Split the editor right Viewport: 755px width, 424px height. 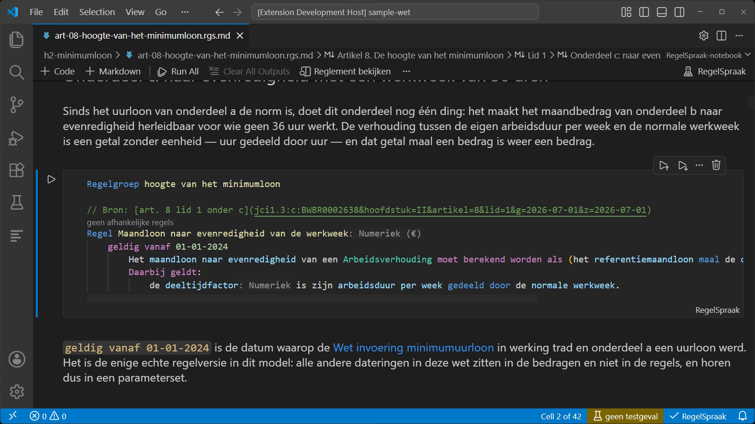click(721, 36)
